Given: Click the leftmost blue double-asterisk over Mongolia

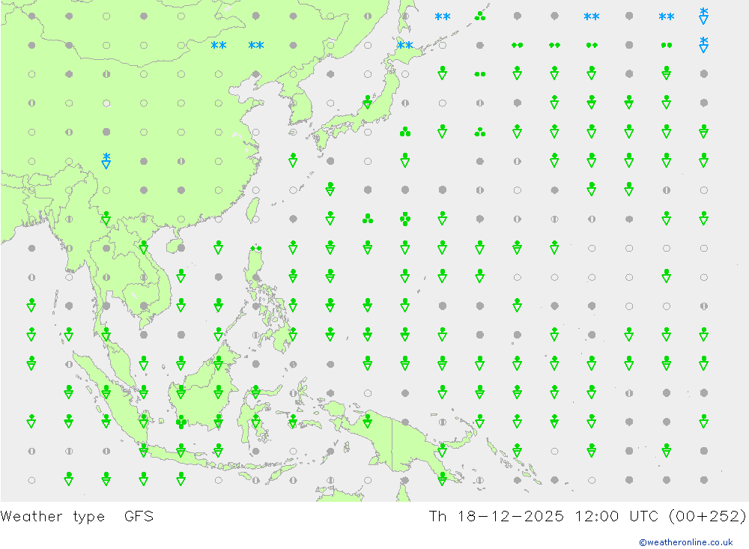Looking at the screenshot, I should (219, 46).
